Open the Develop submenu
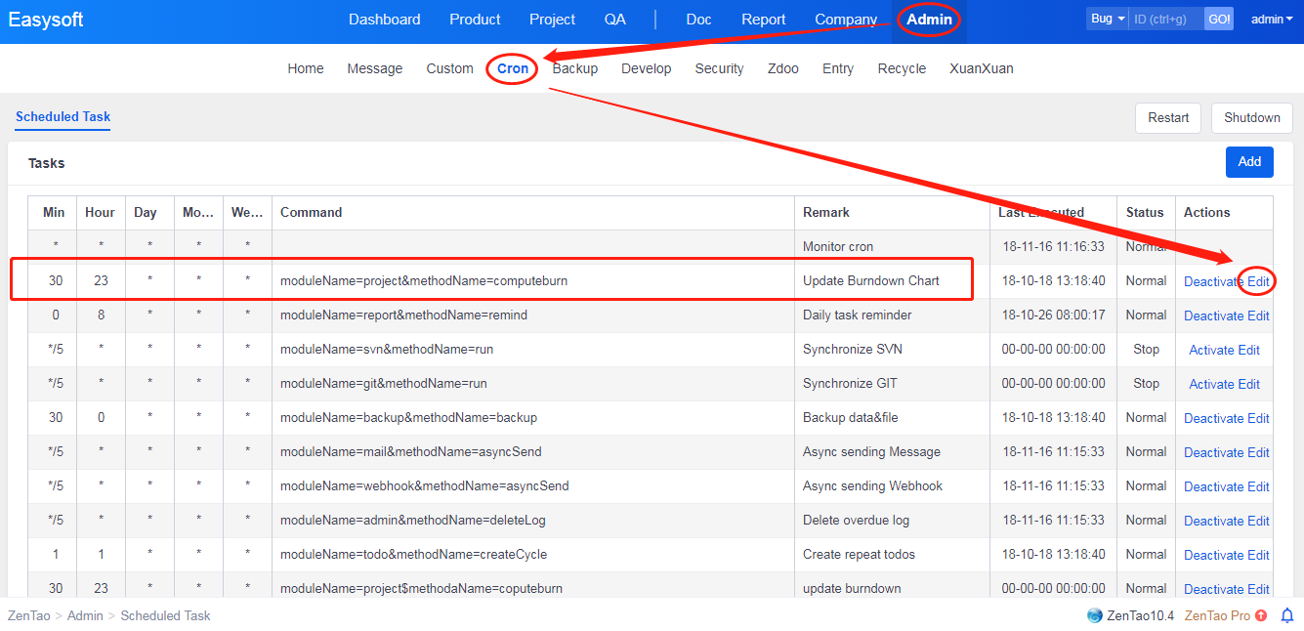The width and height of the screenshot is (1304, 631). pos(647,68)
